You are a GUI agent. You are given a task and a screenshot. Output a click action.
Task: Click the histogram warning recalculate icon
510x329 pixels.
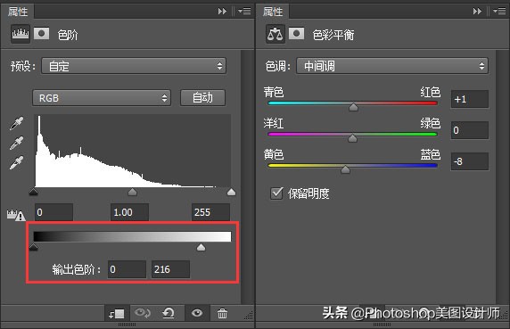pyautogui.click(x=16, y=215)
